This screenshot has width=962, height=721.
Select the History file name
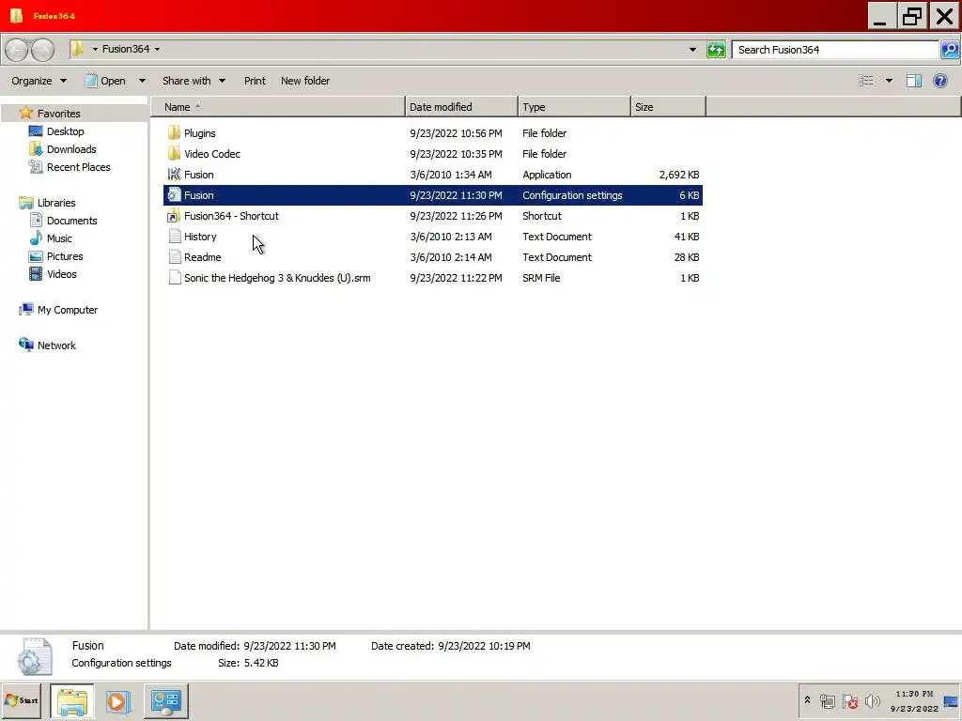tap(200, 237)
